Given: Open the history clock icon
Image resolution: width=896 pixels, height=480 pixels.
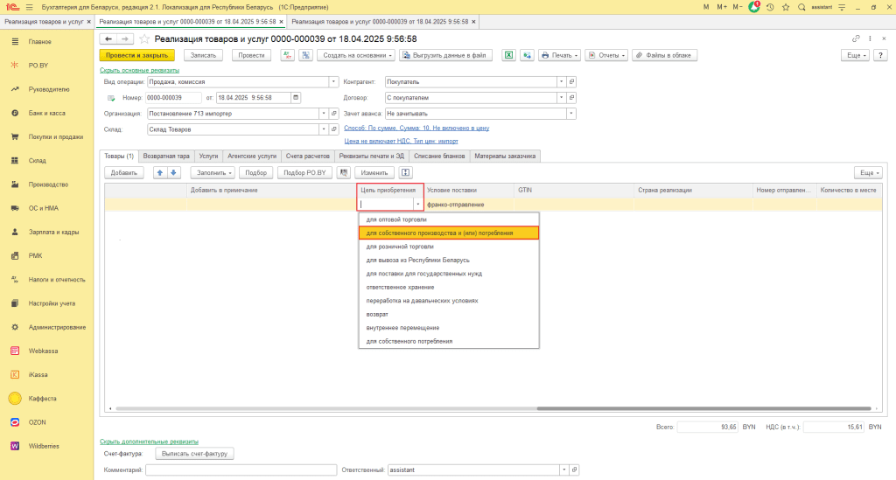Looking at the screenshot, I should tap(770, 7).
